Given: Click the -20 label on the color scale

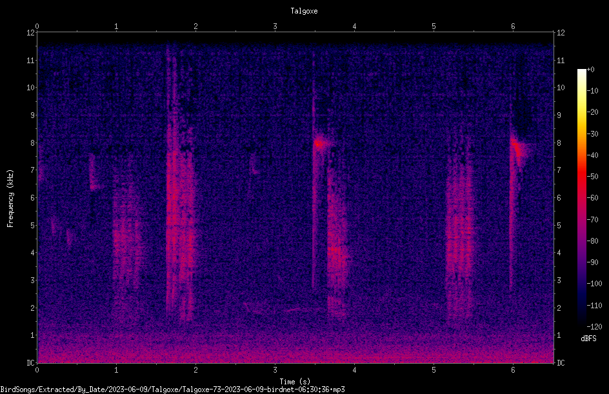Looking at the screenshot, I should (592, 112).
